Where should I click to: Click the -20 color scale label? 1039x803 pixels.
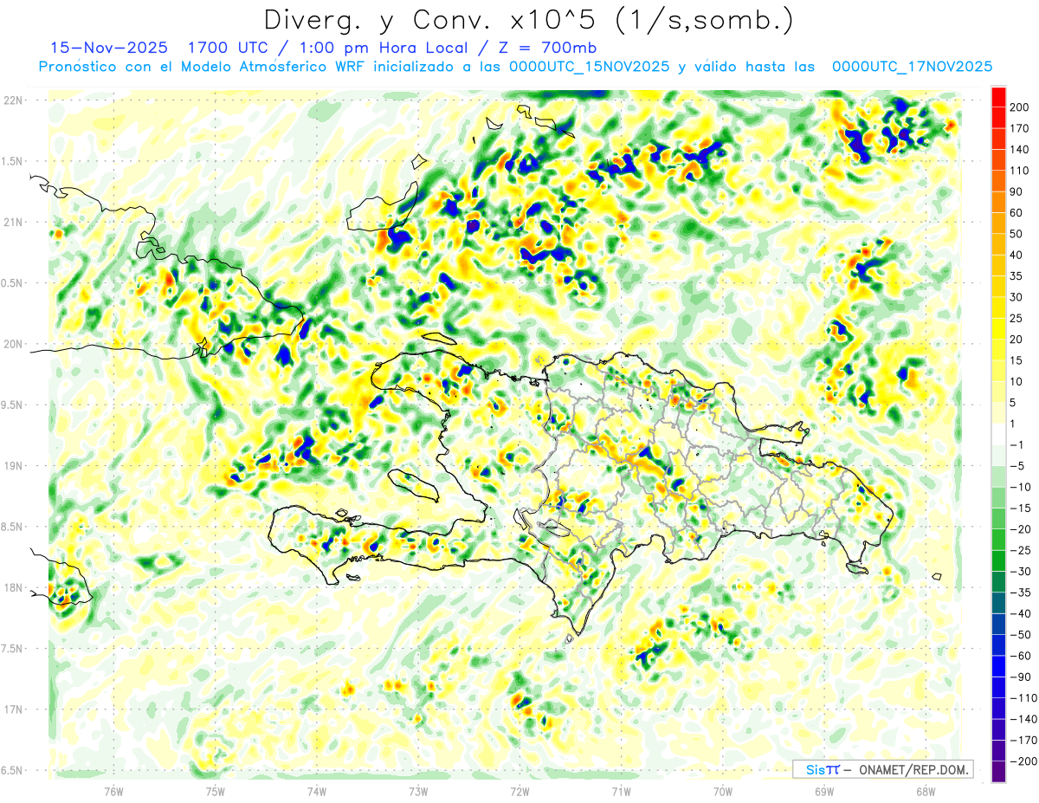click(x=1023, y=529)
